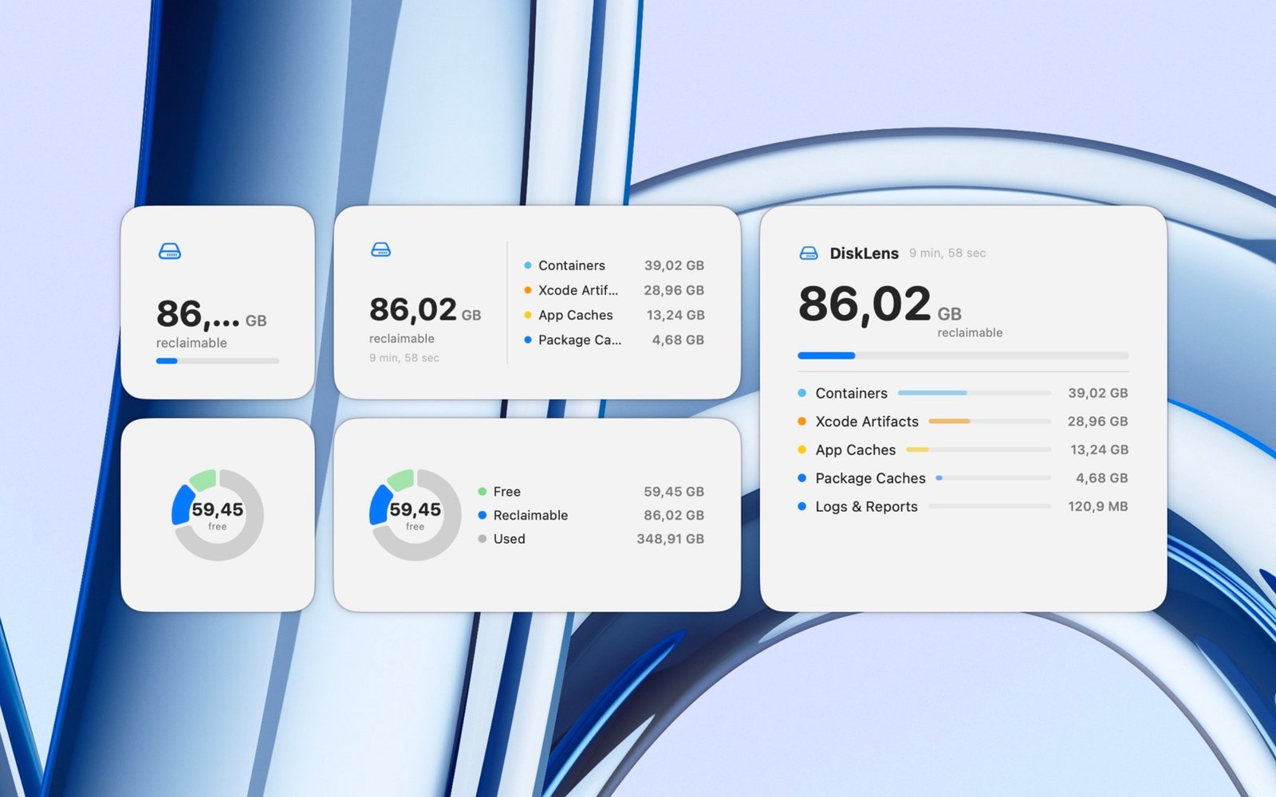Click the App Caches usage bar

[x=979, y=450]
